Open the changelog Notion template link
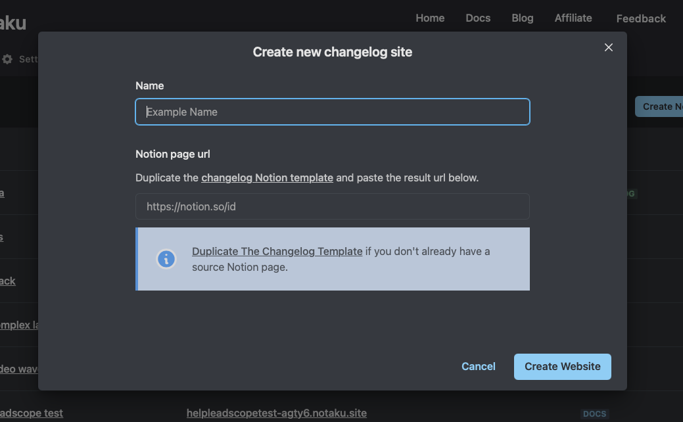Viewport: 683px width, 422px height. tap(267, 177)
